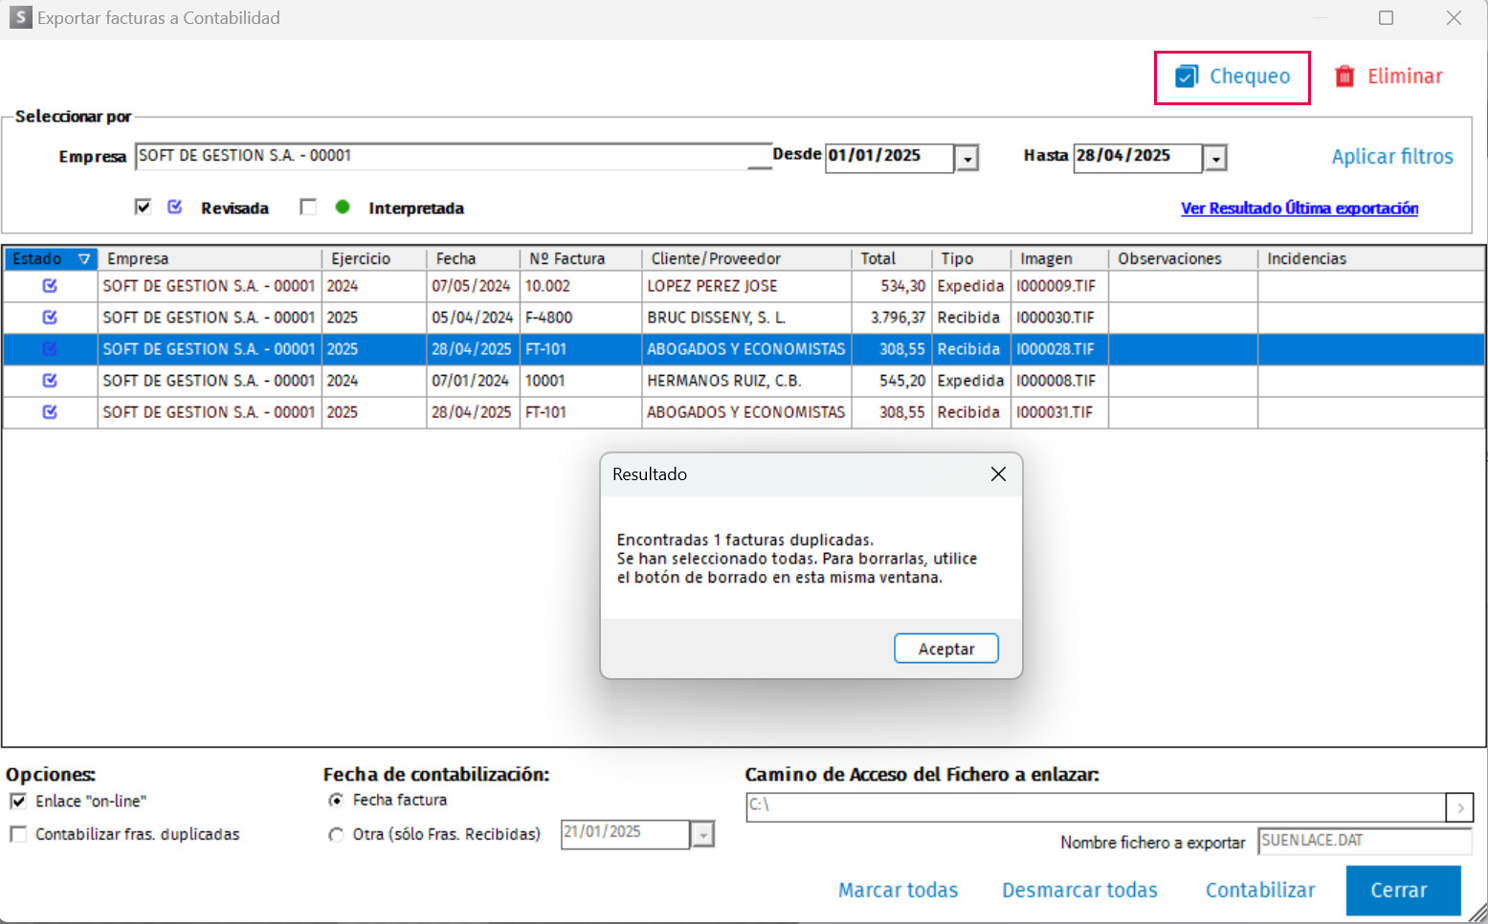Open the 21/01/2025 accounting date dropdown
Screen dimensions: 1488x924
703,835
